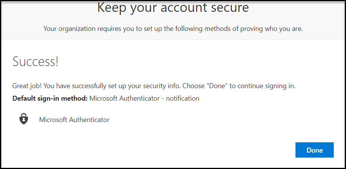Image resolution: width=346 pixels, height=169 pixels.
Task: Click the Success! heading
Action: (x=36, y=62)
